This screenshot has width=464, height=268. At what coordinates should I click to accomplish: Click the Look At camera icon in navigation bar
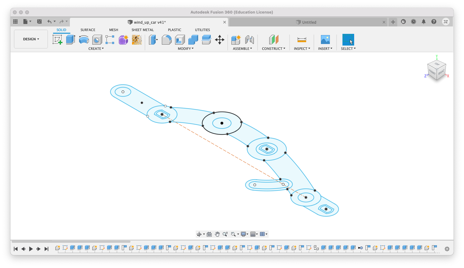pos(209,234)
